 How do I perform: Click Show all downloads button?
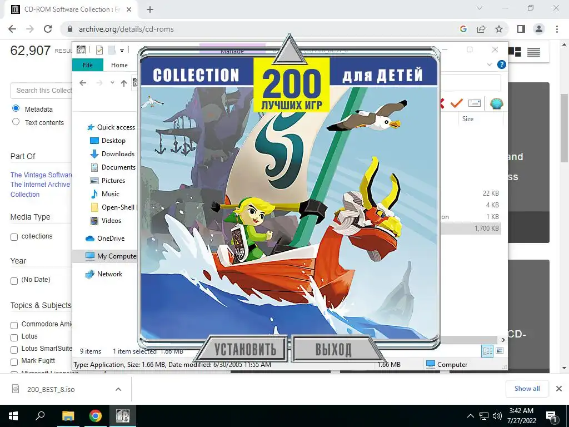tap(527, 389)
